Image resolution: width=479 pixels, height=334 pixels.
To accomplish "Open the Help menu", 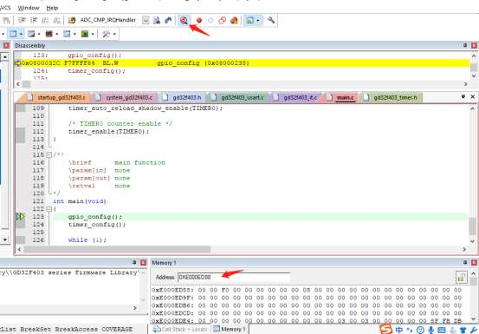I will click(52, 8).
